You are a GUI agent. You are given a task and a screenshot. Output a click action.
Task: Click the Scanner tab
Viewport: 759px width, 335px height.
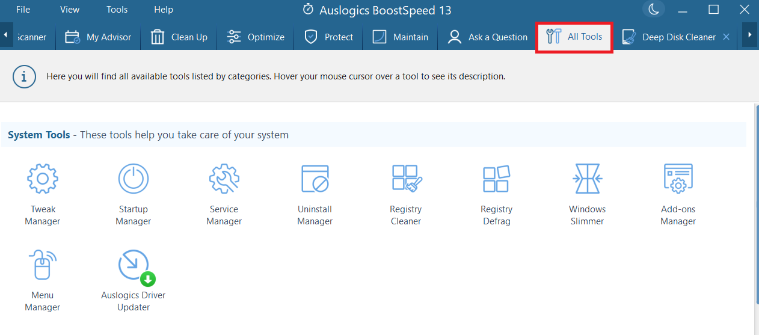34,37
